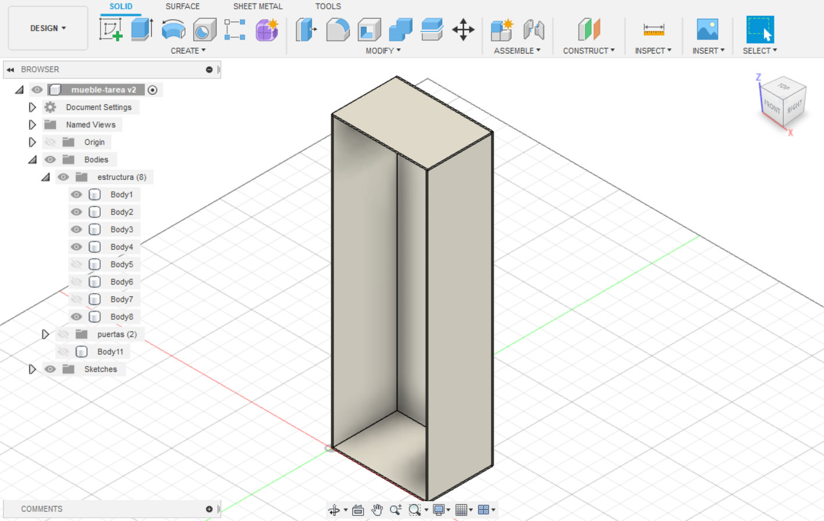Expand the Named Views node
Viewport: 824px width, 521px height.
[x=33, y=125]
